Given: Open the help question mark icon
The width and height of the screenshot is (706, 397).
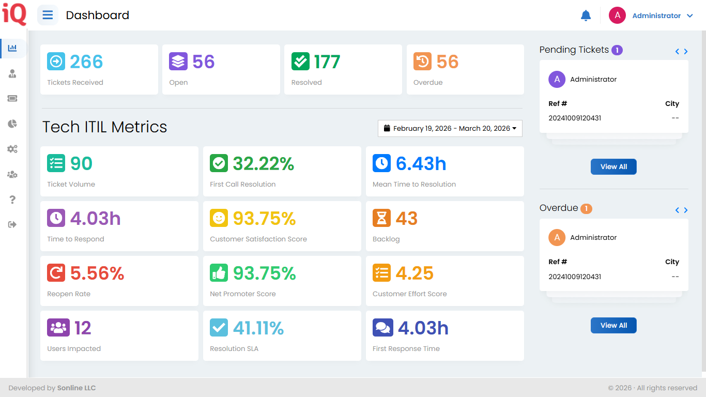Looking at the screenshot, I should coord(12,200).
